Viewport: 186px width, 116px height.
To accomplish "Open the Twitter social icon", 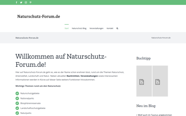I will coord(21,2).
